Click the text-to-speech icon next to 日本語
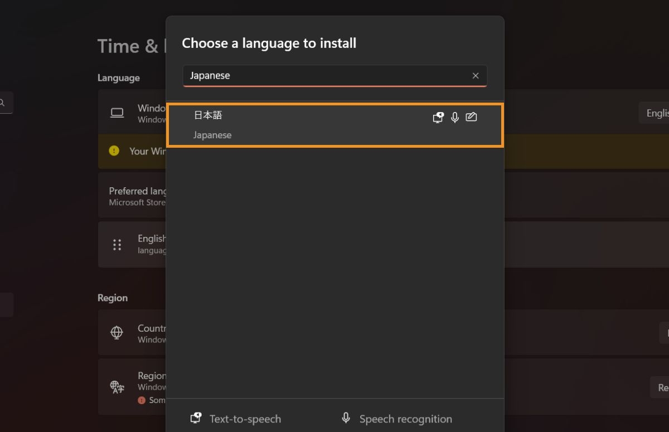The image size is (669, 432). tap(438, 117)
